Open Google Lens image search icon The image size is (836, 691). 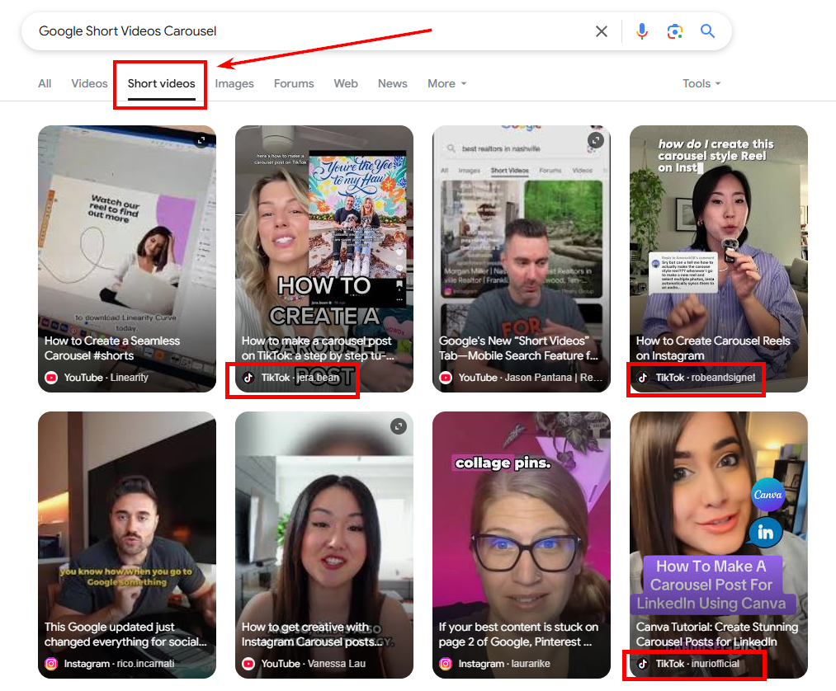pyautogui.click(x=675, y=31)
